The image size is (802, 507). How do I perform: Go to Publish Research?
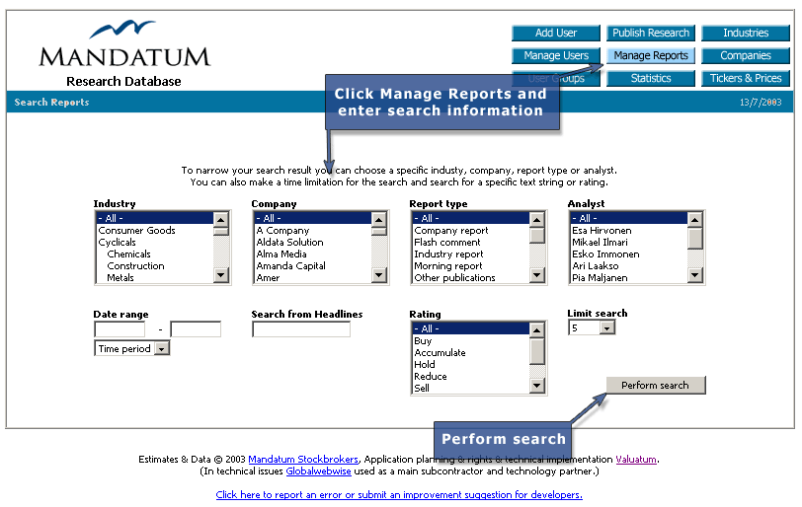click(651, 33)
